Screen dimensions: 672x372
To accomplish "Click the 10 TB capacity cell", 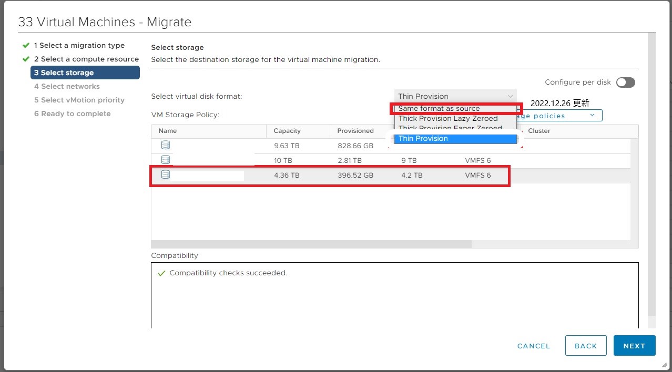I will [x=283, y=160].
